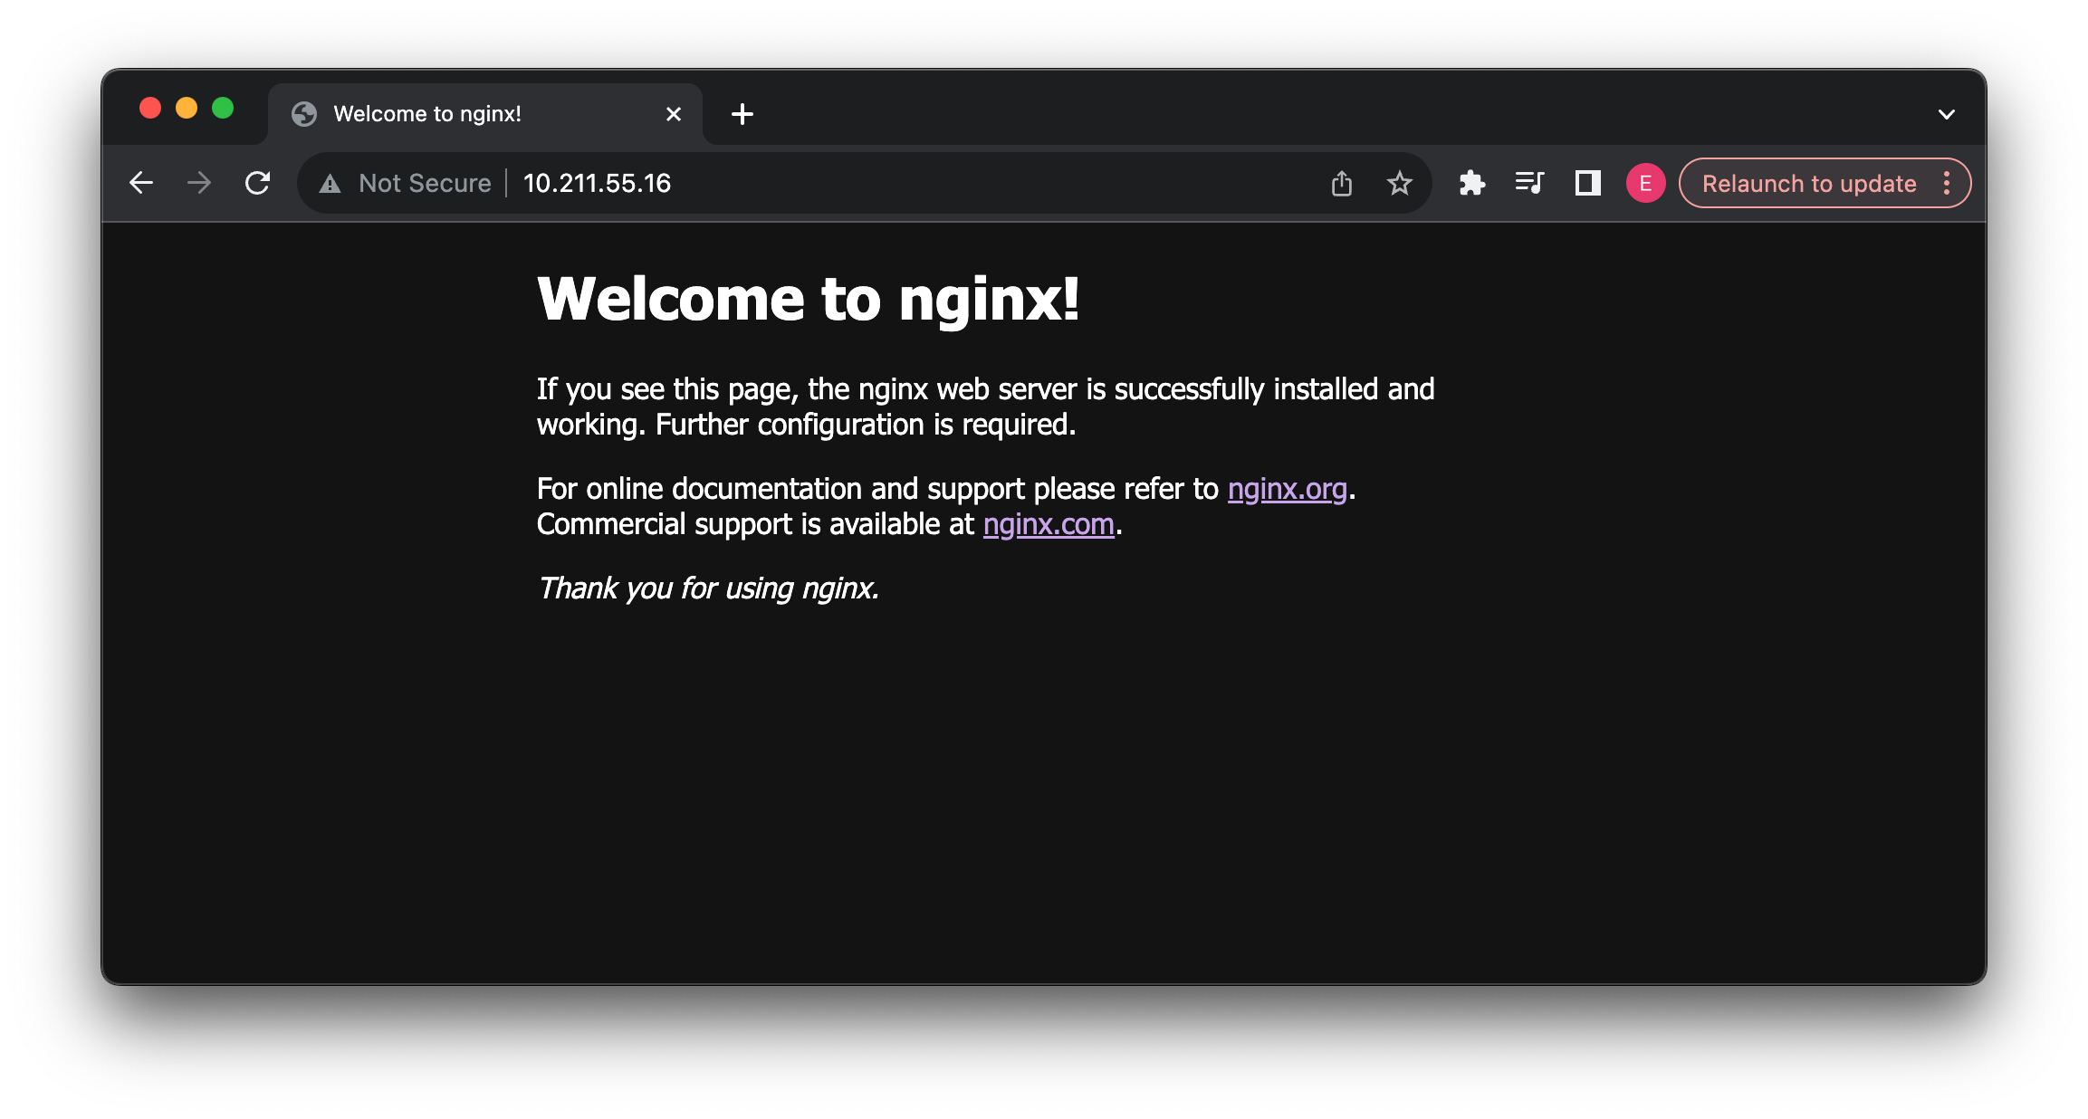The width and height of the screenshot is (2088, 1119).
Task: Open the nginx.com link
Action: tap(1049, 524)
